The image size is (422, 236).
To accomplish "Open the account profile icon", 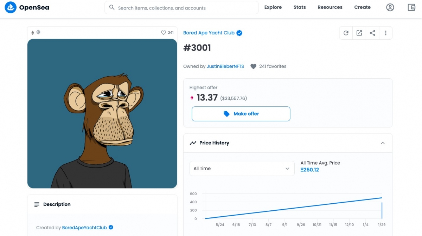I will tap(390, 7).
